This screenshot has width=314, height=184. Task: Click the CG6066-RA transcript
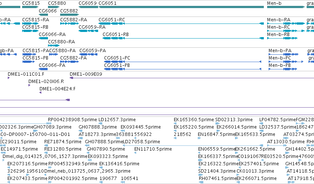pyautogui.click(x=43, y=38)
